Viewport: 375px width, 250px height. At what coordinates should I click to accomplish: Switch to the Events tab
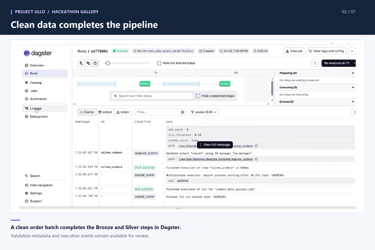(x=87, y=112)
